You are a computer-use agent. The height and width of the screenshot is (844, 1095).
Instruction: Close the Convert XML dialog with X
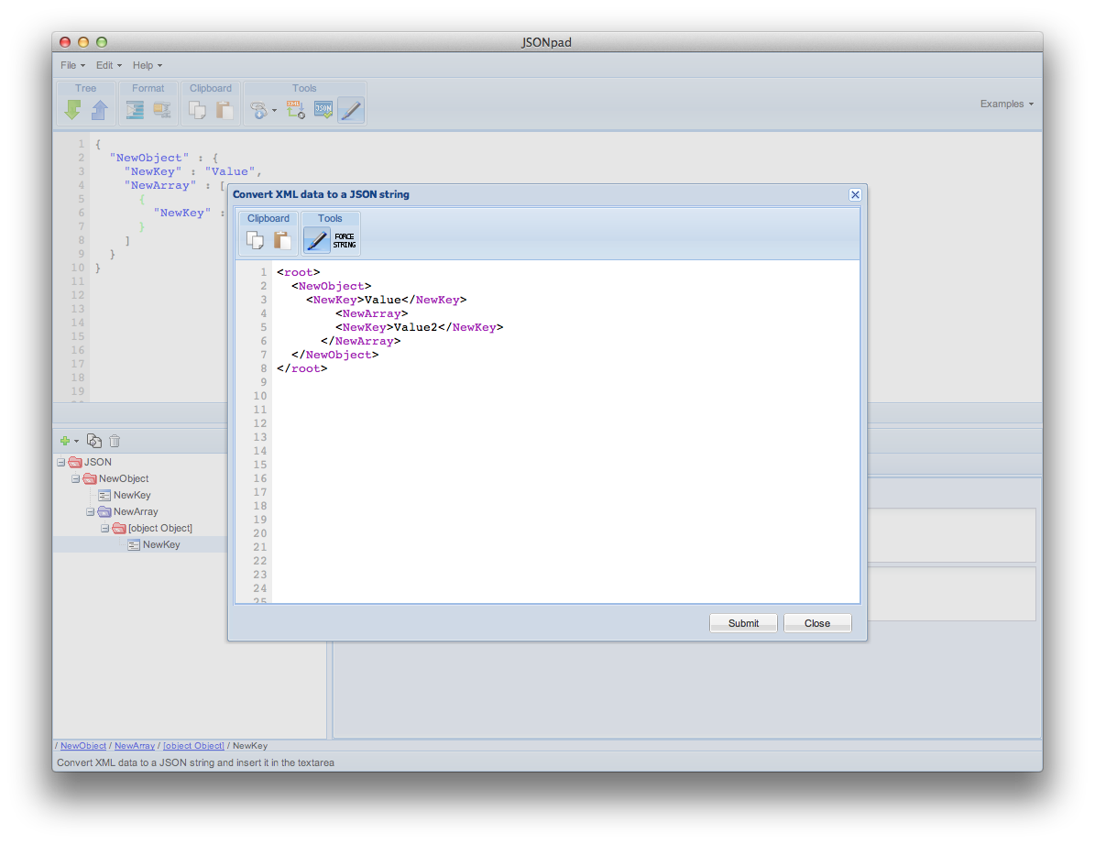pyautogui.click(x=855, y=195)
